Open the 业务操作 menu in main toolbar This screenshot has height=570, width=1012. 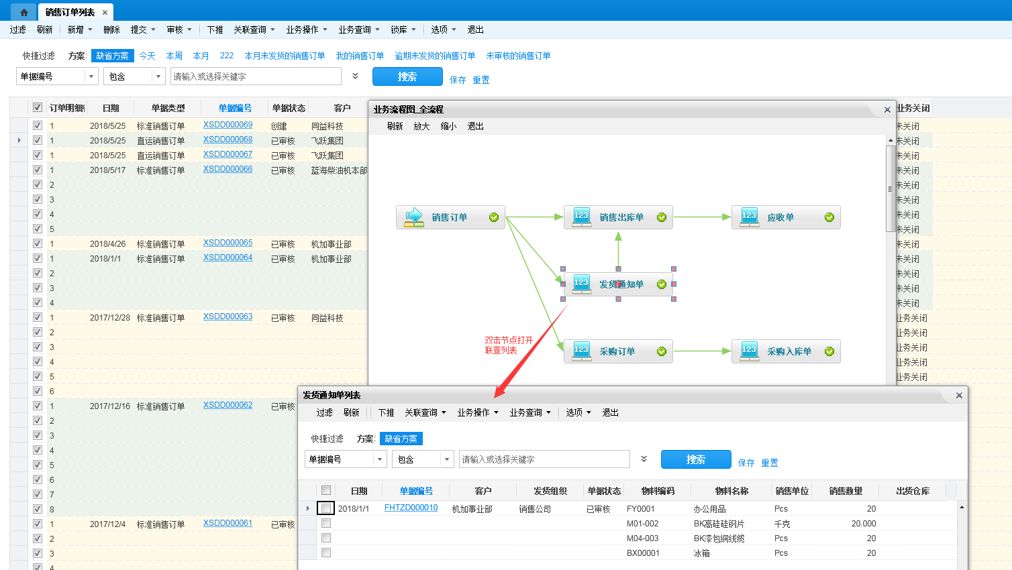(x=306, y=30)
